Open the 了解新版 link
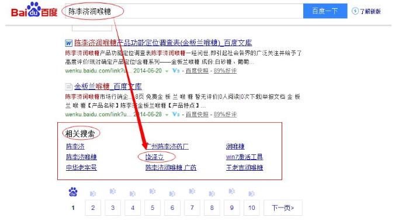The image size is (395, 221). pos(370,11)
